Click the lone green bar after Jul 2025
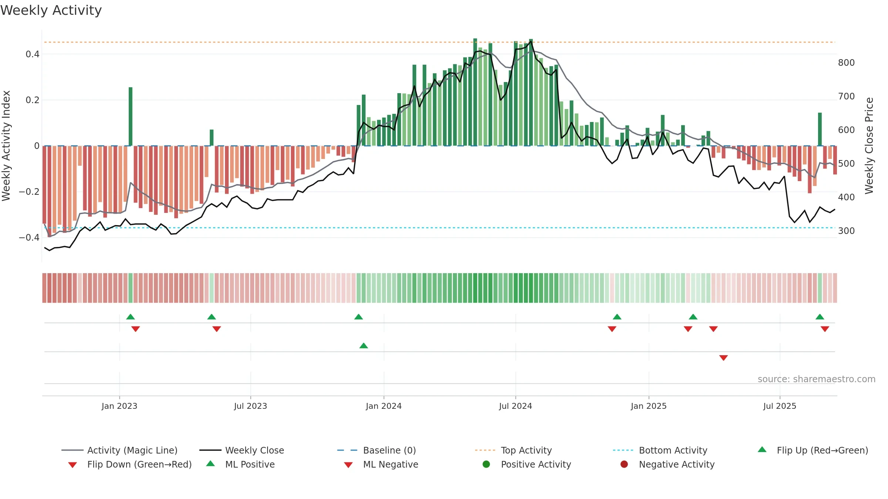Viewport: 888px width, 499px height. tap(820, 129)
